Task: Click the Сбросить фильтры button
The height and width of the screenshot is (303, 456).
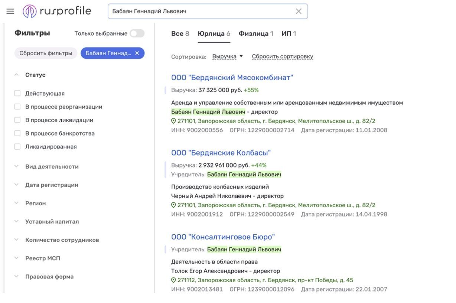Action: [x=46, y=53]
